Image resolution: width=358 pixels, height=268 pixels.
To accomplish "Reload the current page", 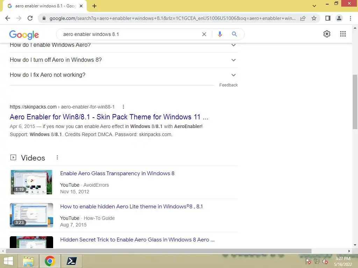I will click(30, 18).
